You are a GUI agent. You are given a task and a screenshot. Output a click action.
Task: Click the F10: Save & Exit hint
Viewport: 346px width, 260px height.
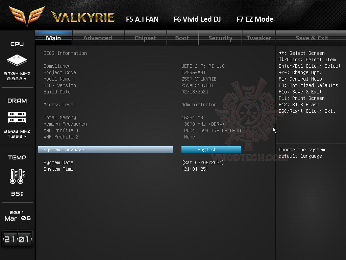(x=300, y=92)
